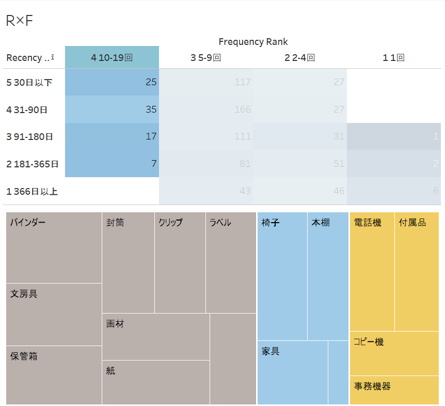Select the 5 30日以下 row label
This screenshot has width=445, height=406.
pos(29,82)
